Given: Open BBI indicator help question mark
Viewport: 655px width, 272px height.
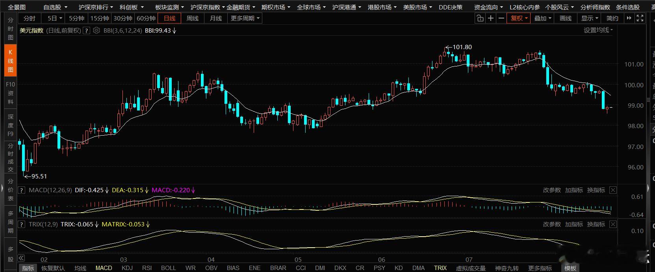Looking at the screenshot, I should click(87, 30).
